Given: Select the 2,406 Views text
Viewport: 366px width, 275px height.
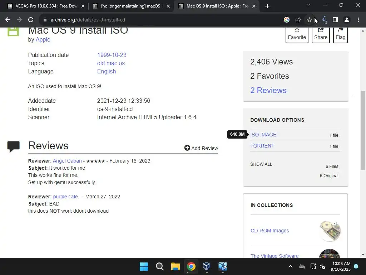Looking at the screenshot, I should pos(272,62).
